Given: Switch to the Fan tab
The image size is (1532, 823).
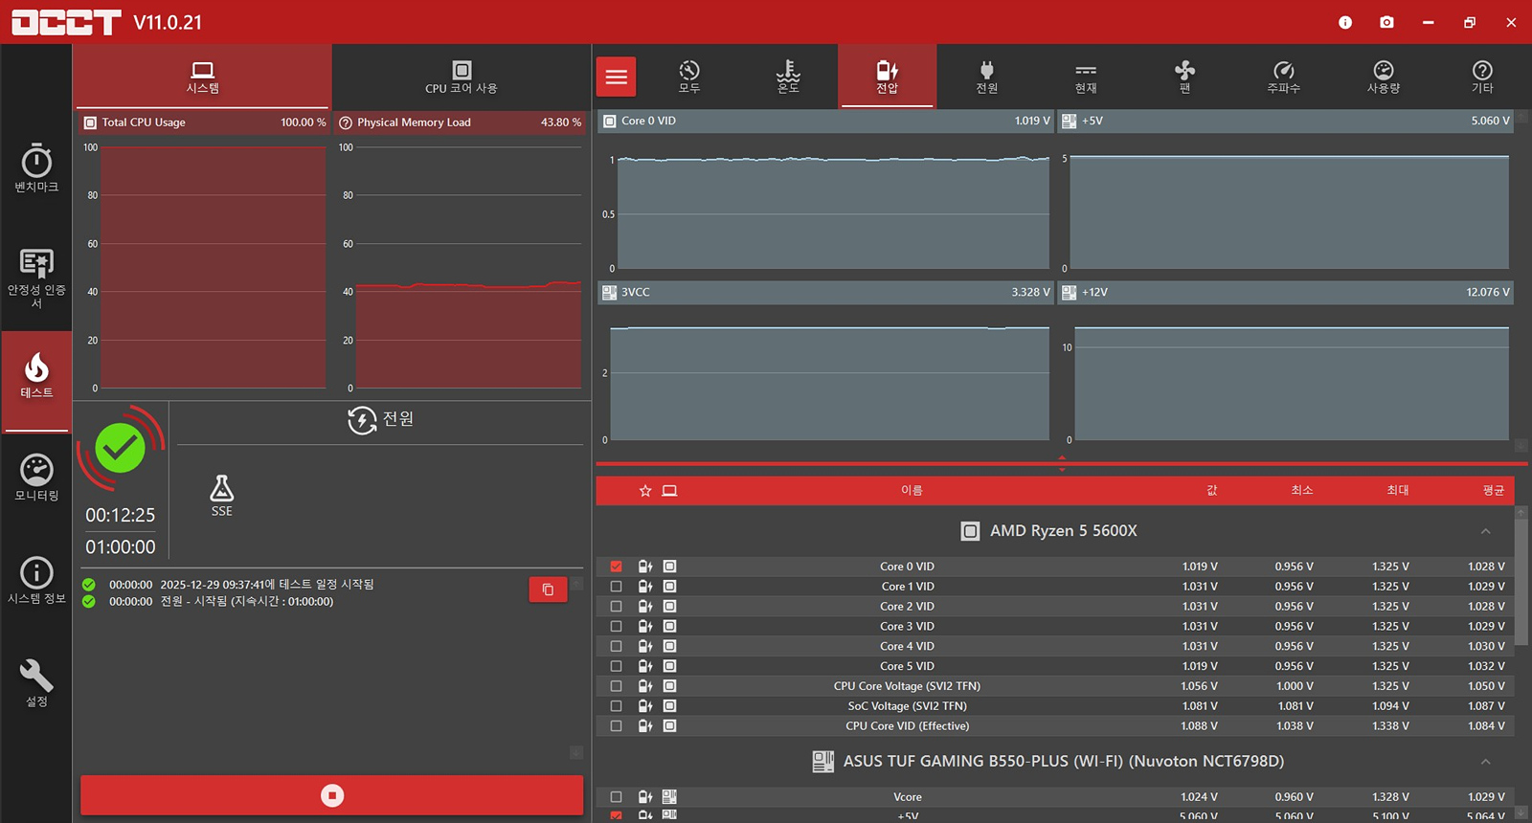Looking at the screenshot, I should click(x=1184, y=77).
